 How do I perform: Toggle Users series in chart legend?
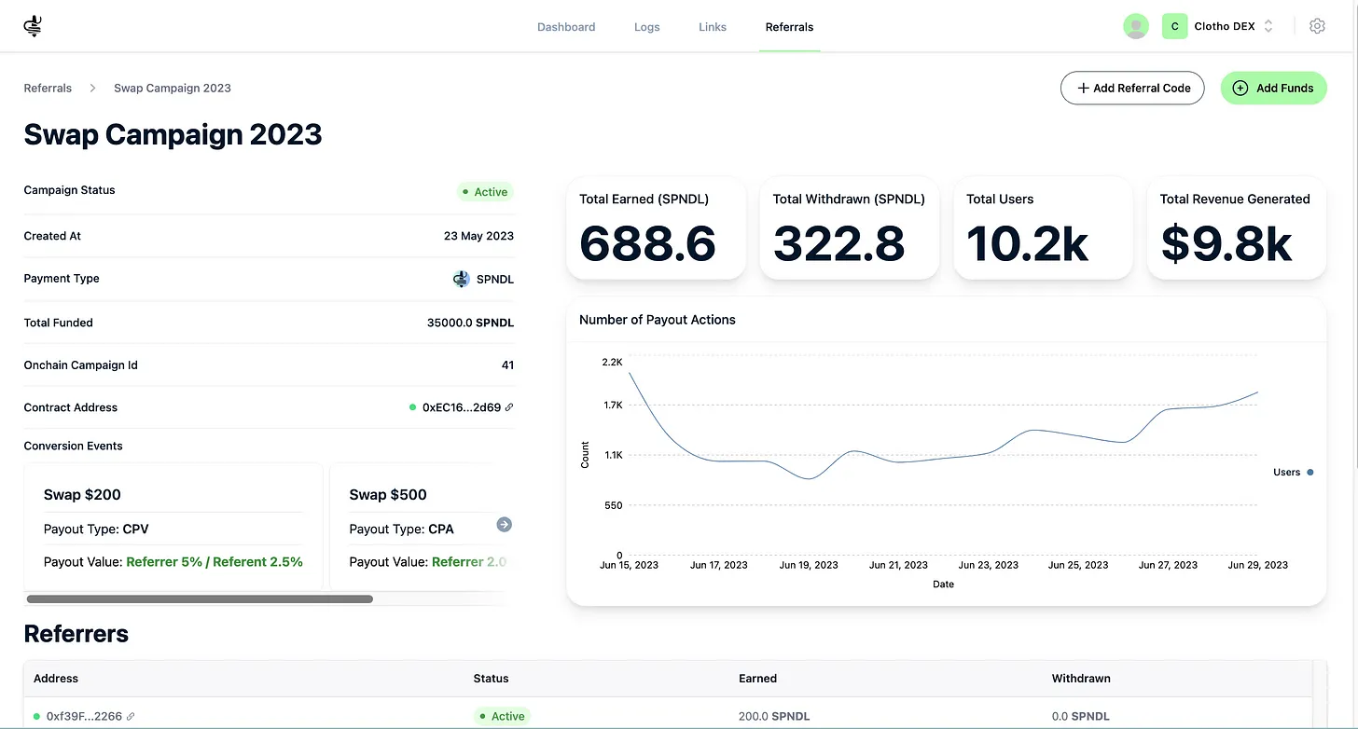(x=1292, y=473)
